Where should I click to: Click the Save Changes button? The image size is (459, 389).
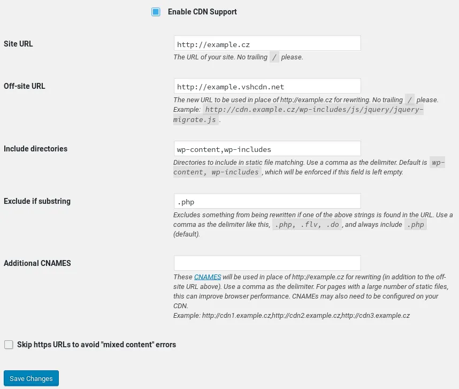[x=32, y=378]
